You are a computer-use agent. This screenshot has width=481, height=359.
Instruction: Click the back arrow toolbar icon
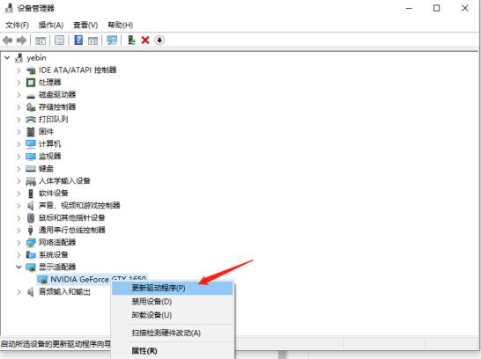click(x=7, y=40)
